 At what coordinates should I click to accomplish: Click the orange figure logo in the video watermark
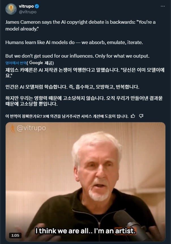[x=13, y=129]
